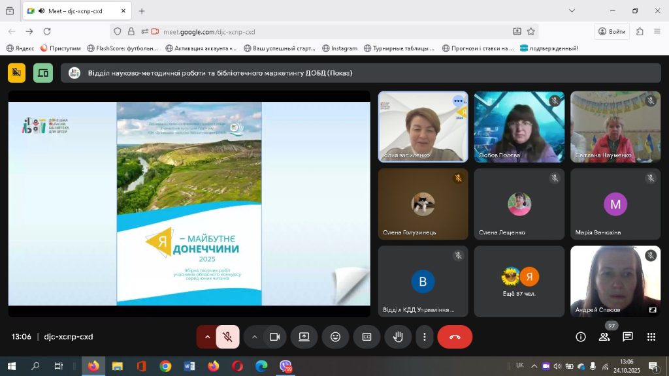This screenshot has height=376, width=669.
Task: Click the 'Ещё 87 чел.' participants tile
Action: coord(519,281)
